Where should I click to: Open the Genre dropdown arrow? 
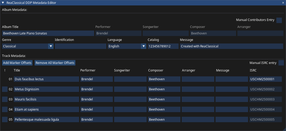click(51, 46)
